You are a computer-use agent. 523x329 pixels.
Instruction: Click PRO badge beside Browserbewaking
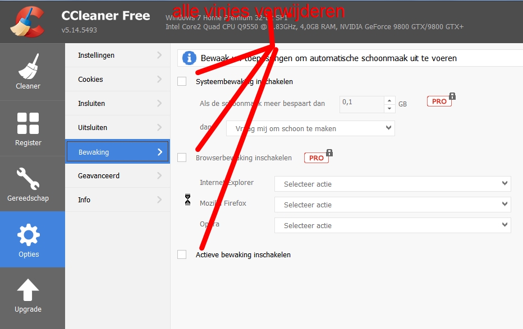click(x=316, y=157)
